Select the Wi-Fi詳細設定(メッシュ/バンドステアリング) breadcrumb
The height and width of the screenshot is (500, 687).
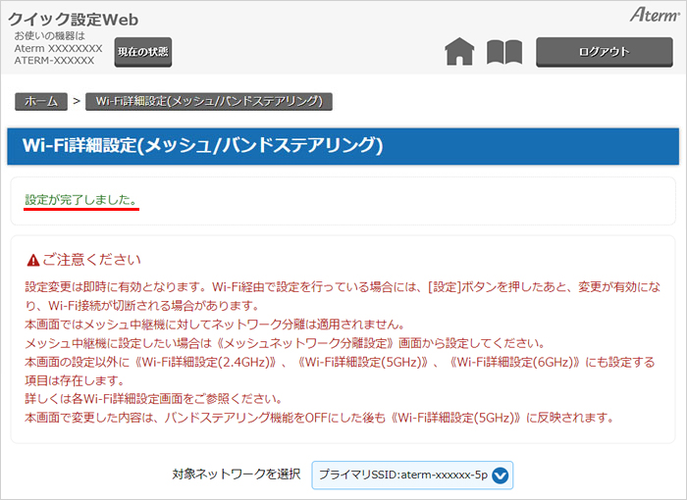click(x=209, y=101)
